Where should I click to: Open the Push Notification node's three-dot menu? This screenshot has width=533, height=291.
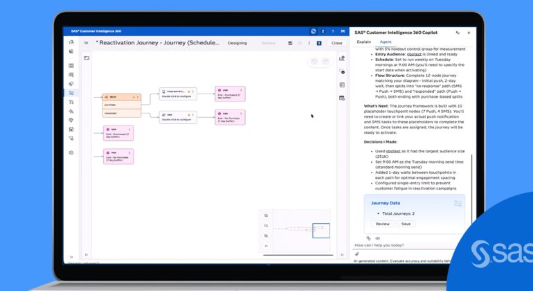pos(193,91)
